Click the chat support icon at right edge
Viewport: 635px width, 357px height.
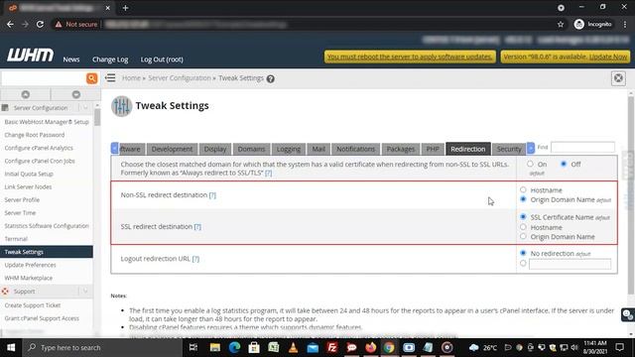[x=628, y=314]
